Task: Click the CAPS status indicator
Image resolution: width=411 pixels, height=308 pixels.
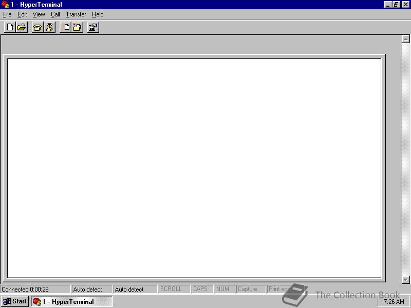Action: click(202, 289)
